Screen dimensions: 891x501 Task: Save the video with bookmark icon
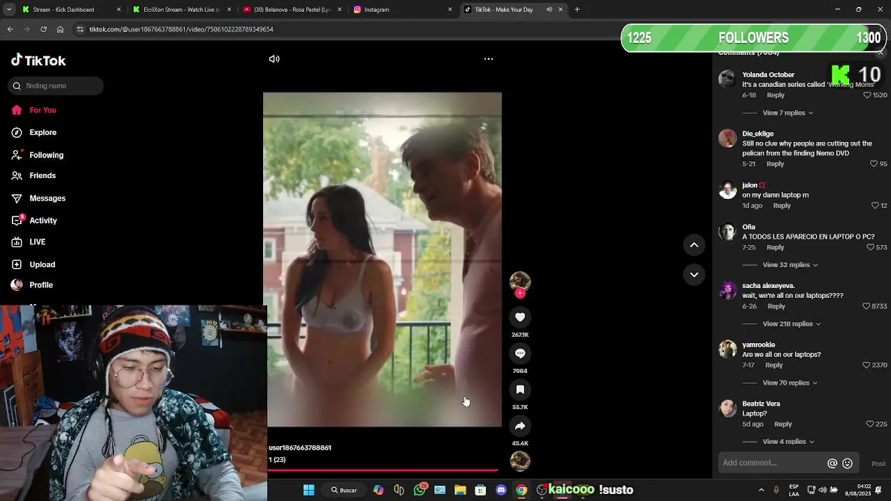520,390
